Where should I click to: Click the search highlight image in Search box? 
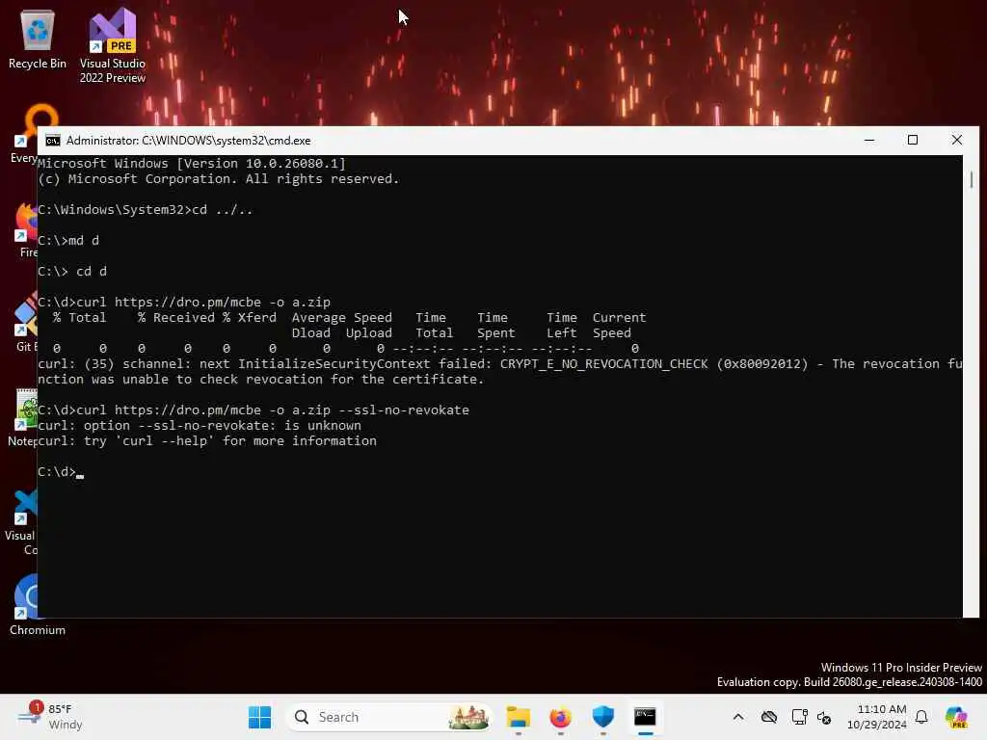[x=468, y=717]
